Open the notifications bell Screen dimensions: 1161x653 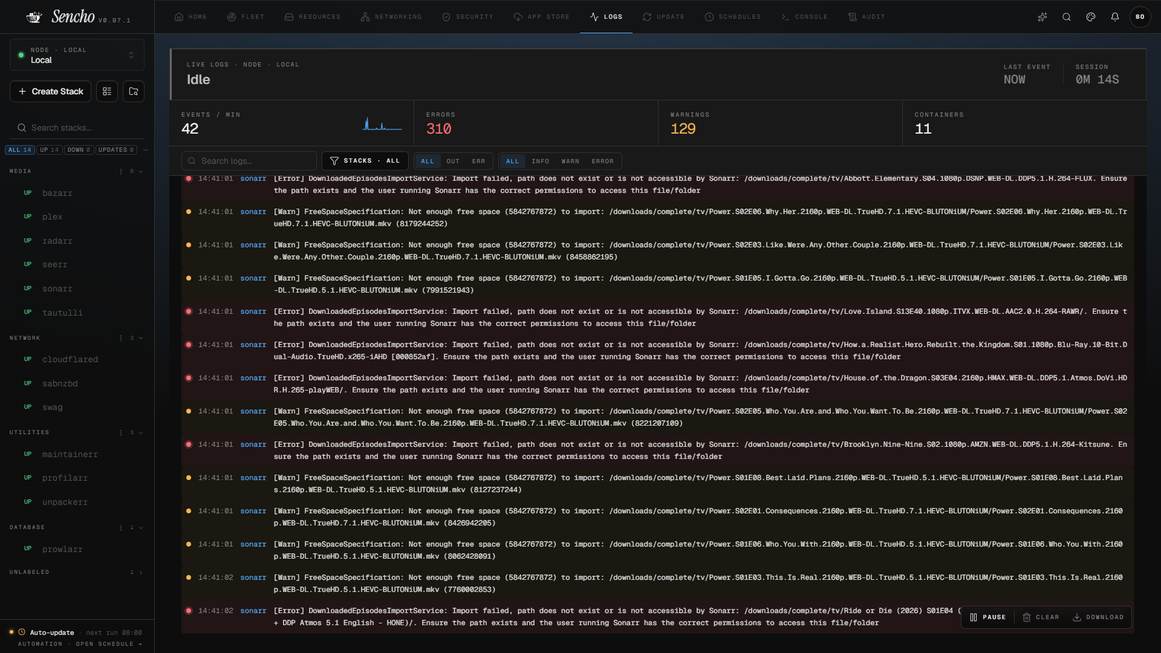1115,17
